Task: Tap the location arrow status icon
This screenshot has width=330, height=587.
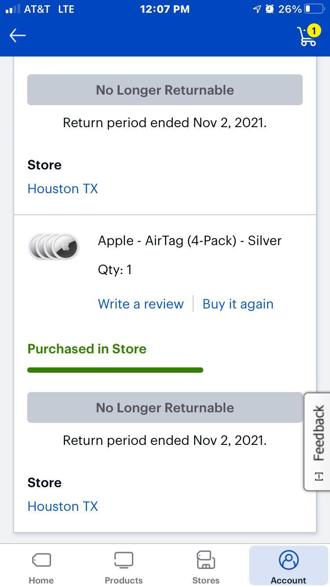Action: [257, 8]
